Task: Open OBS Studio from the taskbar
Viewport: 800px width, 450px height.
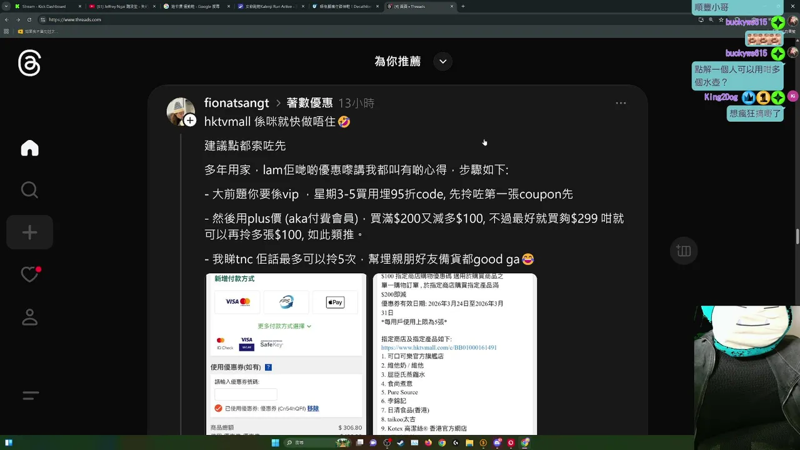Action: 387,442
